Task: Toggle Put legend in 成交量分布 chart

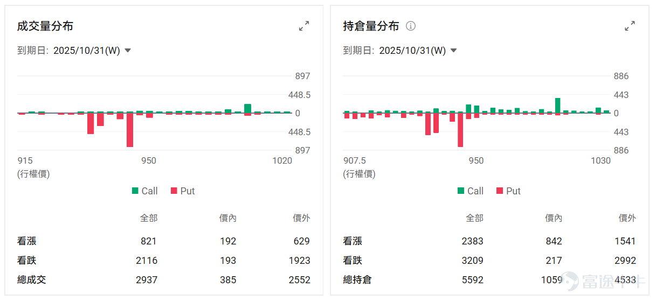Action: tap(183, 191)
